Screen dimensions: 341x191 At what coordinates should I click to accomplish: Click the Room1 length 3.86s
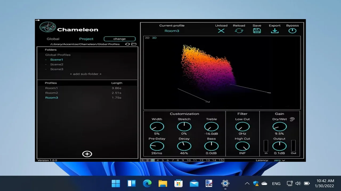(116, 88)
